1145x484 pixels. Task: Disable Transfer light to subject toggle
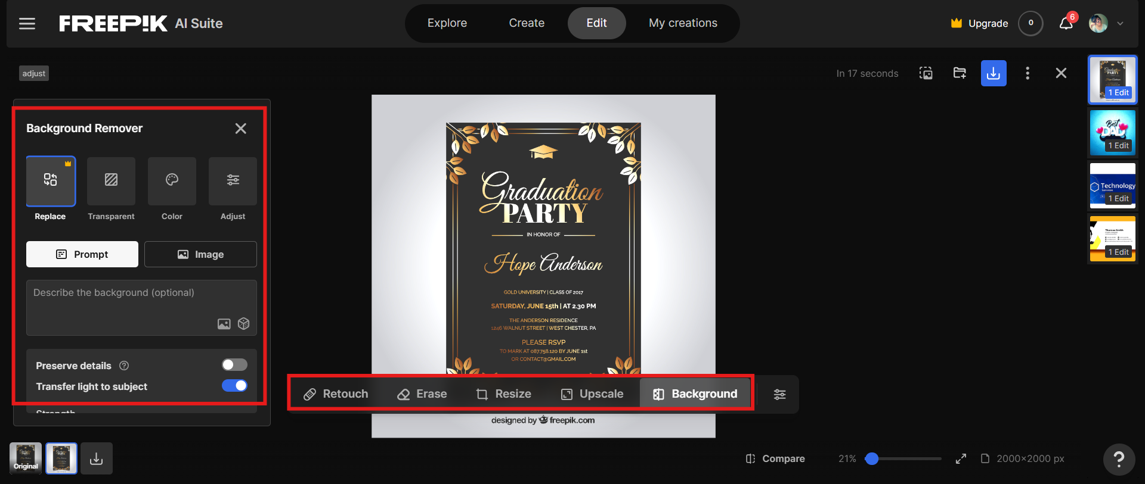(x=234, y=386)
